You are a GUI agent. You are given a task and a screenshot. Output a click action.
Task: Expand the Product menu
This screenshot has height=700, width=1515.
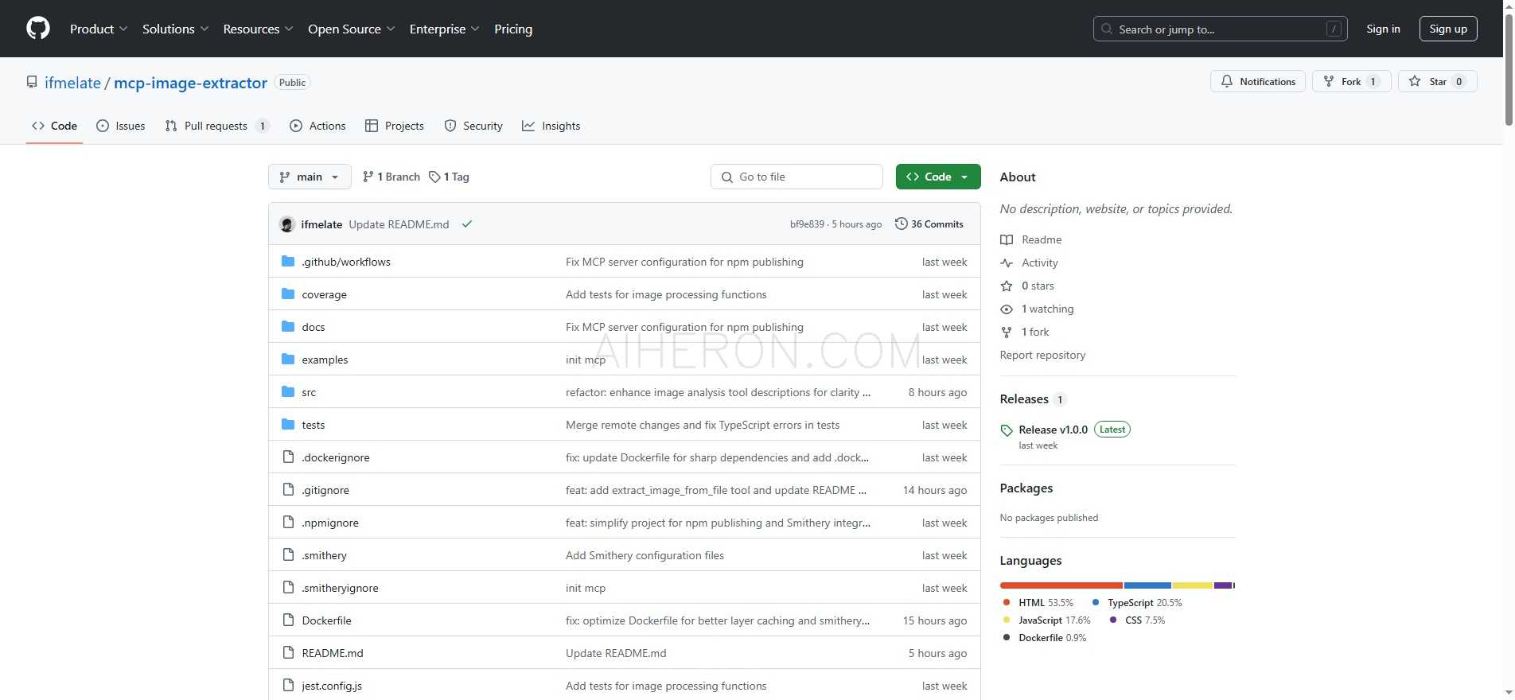point(99,29)
